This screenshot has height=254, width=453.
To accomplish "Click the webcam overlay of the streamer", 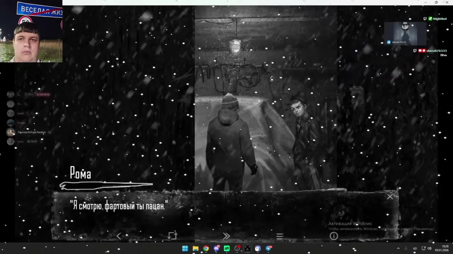I will point(31,31).
